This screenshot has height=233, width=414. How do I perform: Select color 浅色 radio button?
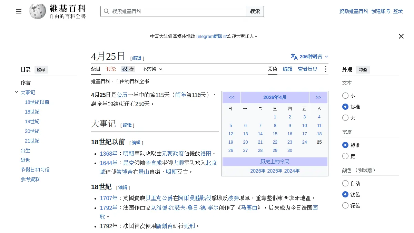pyautogui.click(x=345, y=194)
